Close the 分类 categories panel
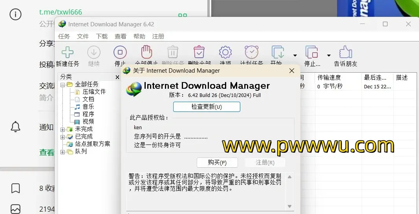Viewport: 419px width, 214px height. (117, 77)
